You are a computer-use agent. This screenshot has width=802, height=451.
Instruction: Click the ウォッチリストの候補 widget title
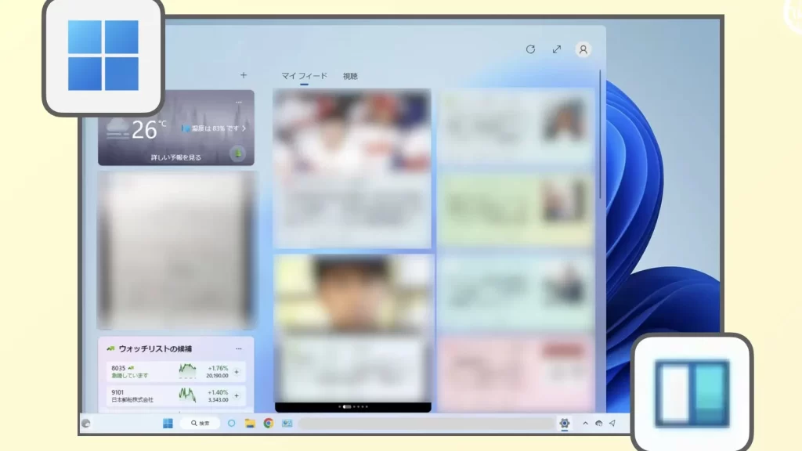point(155,348)
